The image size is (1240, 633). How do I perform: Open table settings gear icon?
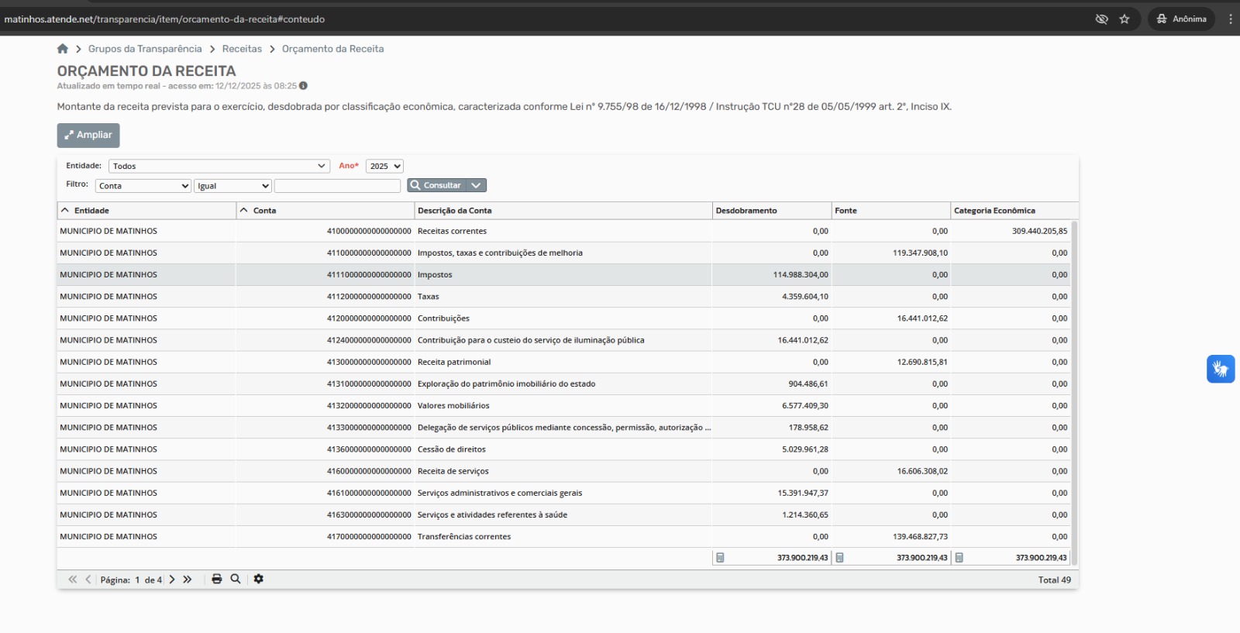coord(259,579)
